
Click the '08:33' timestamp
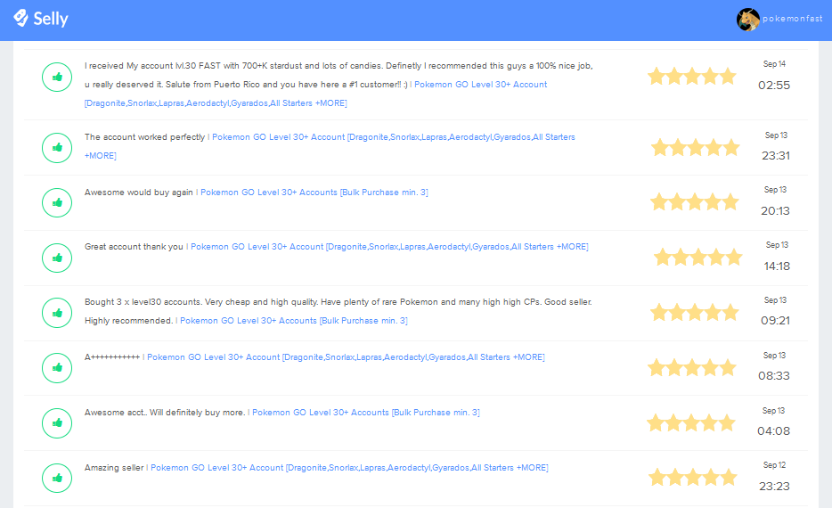click(x=774, y=376)
